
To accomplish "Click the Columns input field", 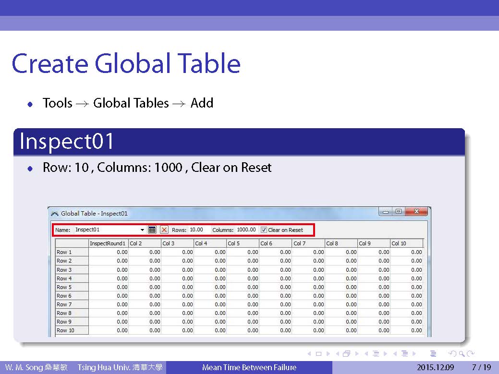I will [246, 230].
